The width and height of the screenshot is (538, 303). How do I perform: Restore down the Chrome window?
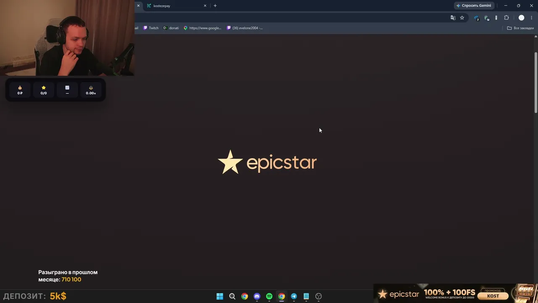point(518,5)
